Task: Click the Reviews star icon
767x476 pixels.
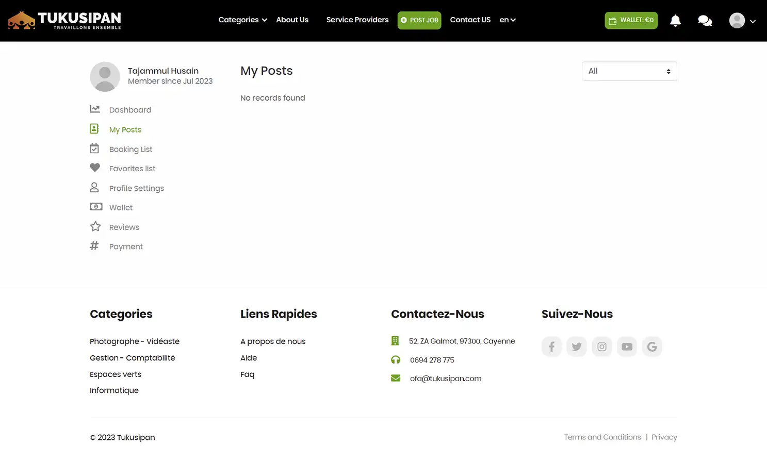Action: pos(95,226)
